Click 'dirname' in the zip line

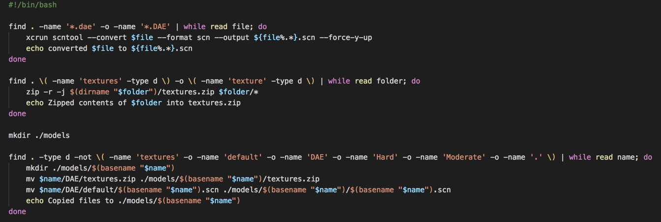point(94,92)
